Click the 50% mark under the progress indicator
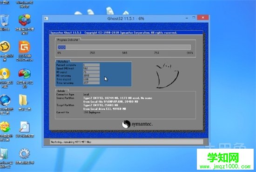The height and width of the screenshot is (172, 256). (x=125, y=53)
